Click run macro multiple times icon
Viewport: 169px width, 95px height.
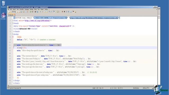click(68, 12)
